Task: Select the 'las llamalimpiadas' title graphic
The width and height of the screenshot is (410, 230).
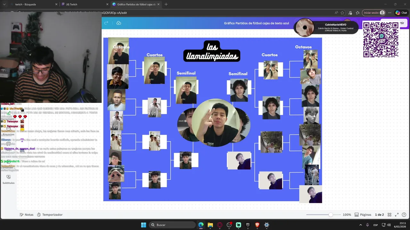Action: tap(212, 51)
